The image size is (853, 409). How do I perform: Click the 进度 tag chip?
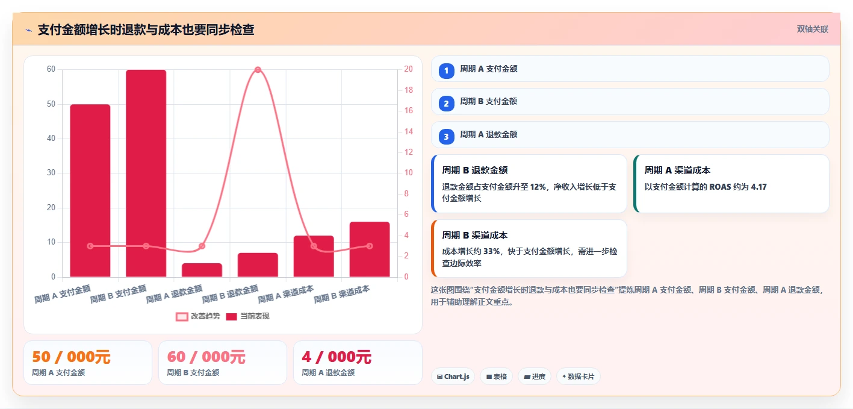[535, 376]
